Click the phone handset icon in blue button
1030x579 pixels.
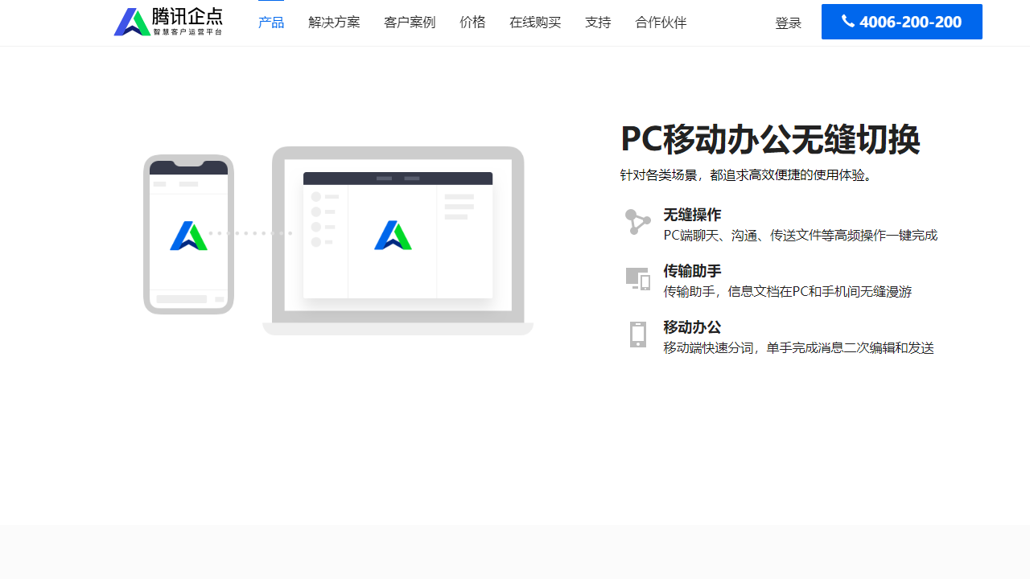click(x=848, y=21)
